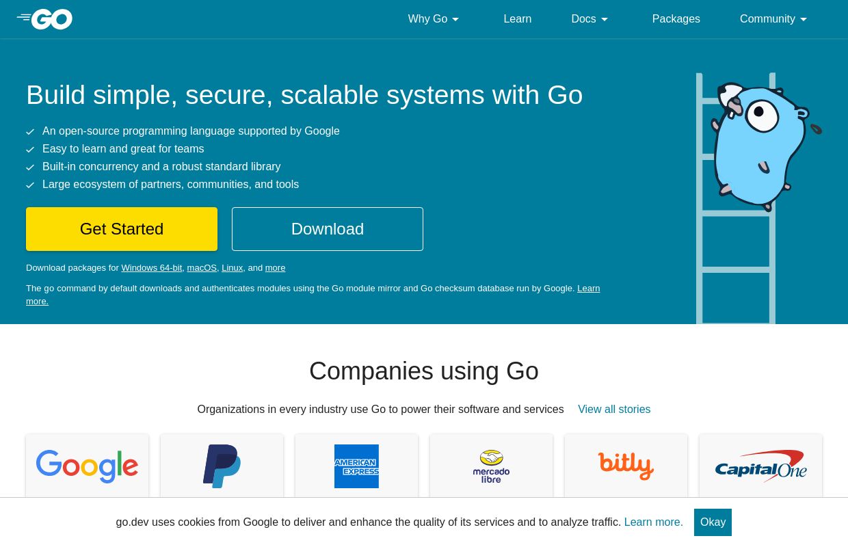Select the Bitly company logo
The height and width of the screenshot is (547, 848).
tap(626, 466)
